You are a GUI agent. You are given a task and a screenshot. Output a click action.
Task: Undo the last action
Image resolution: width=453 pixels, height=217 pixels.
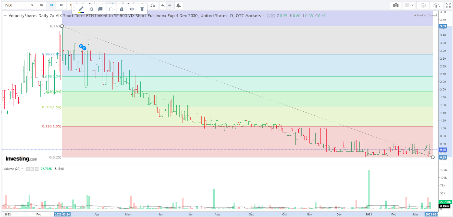point(163,5)
